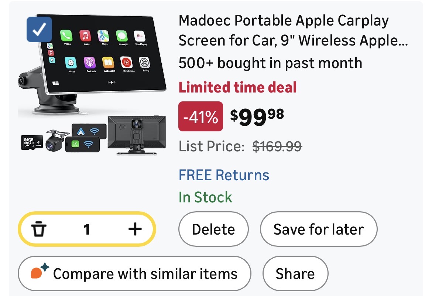Click the quantity value 1

pos(87,229)
